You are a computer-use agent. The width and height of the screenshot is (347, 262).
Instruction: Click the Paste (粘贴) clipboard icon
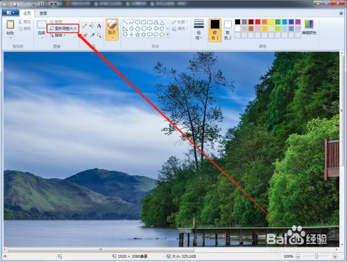(x=10, y=24)
